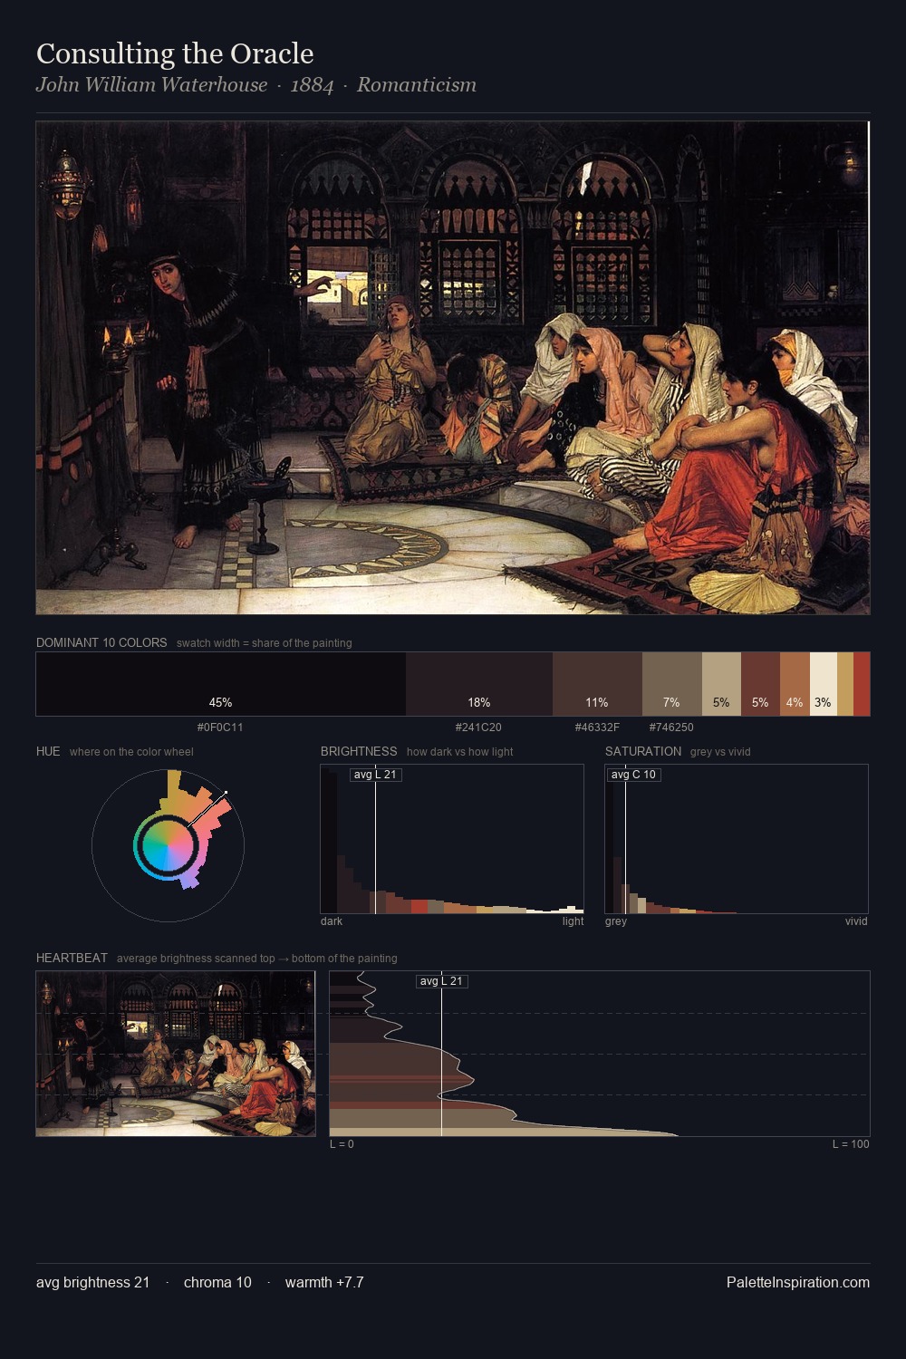Click the L = 0 axis label
The width and height of the screenshot is (906, 1359).
[342, 1144]
